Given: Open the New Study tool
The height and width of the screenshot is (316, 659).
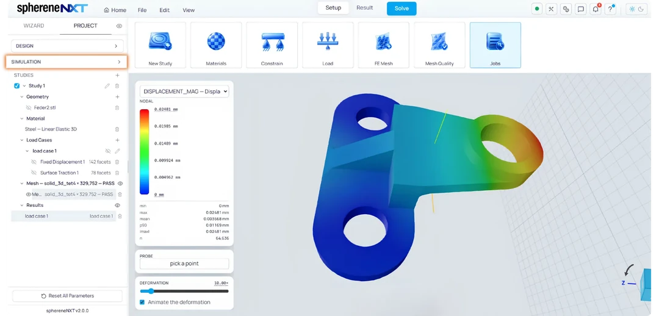Looking at the screenshot, I should coord(160,45).
